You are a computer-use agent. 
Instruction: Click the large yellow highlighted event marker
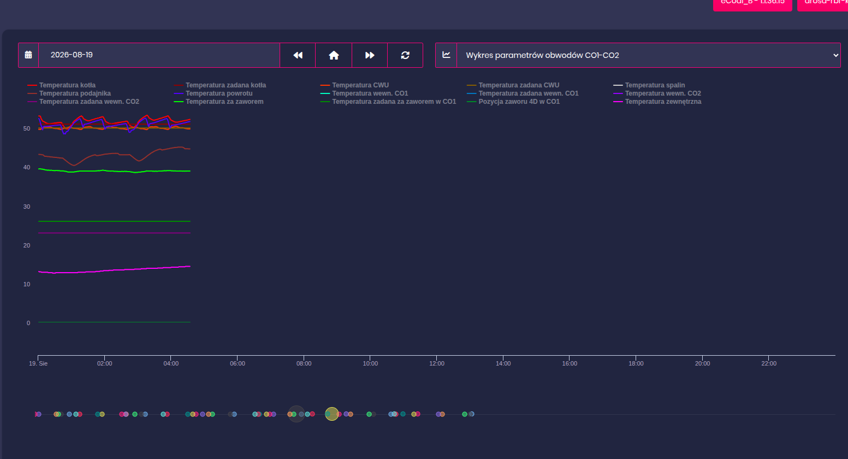[x=332, y=414]
